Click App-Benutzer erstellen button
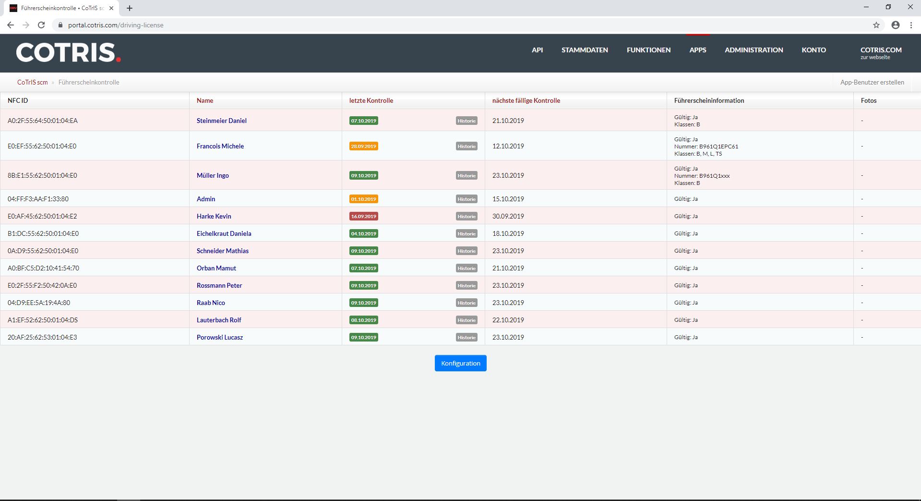 (872, 82)
